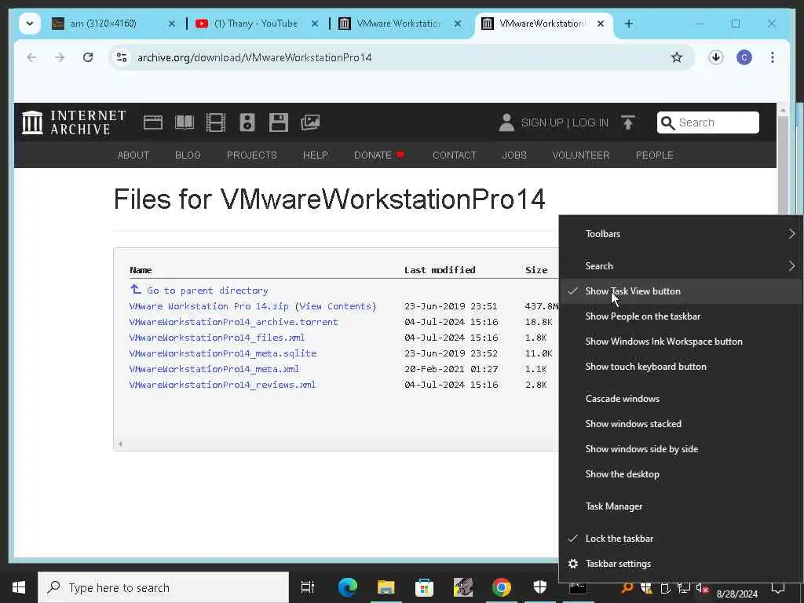Viewport: 804px width, 603px height.
Task: Open VMwareWorkstationPro14_reviews.xml link
Action: [222, 385]
